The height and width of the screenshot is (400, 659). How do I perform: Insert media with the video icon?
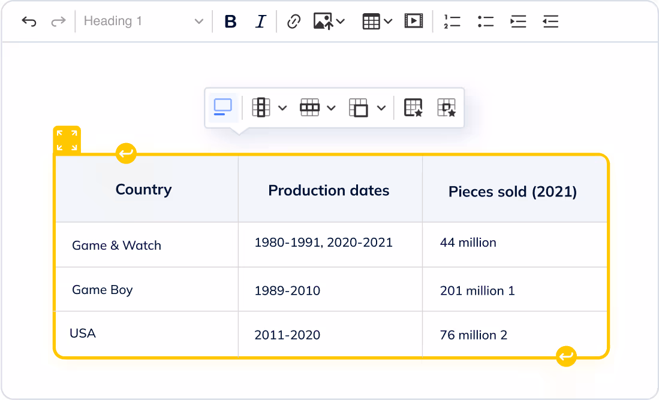tap(413, 22)
